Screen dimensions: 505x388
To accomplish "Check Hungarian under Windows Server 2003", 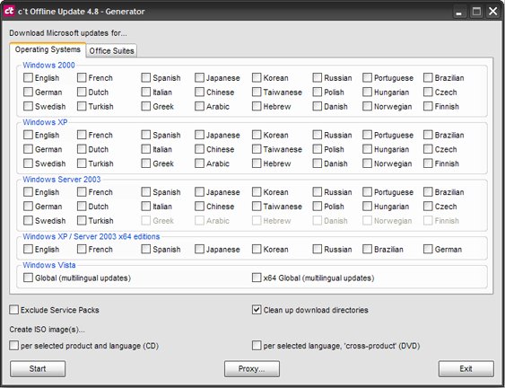I will (x=367, y=206).
